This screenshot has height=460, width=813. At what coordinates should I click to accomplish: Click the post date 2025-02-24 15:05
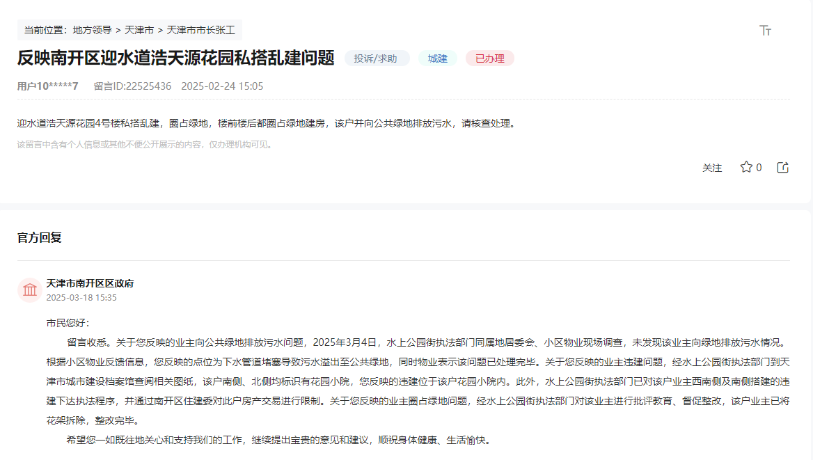click(x=222, y=86)
